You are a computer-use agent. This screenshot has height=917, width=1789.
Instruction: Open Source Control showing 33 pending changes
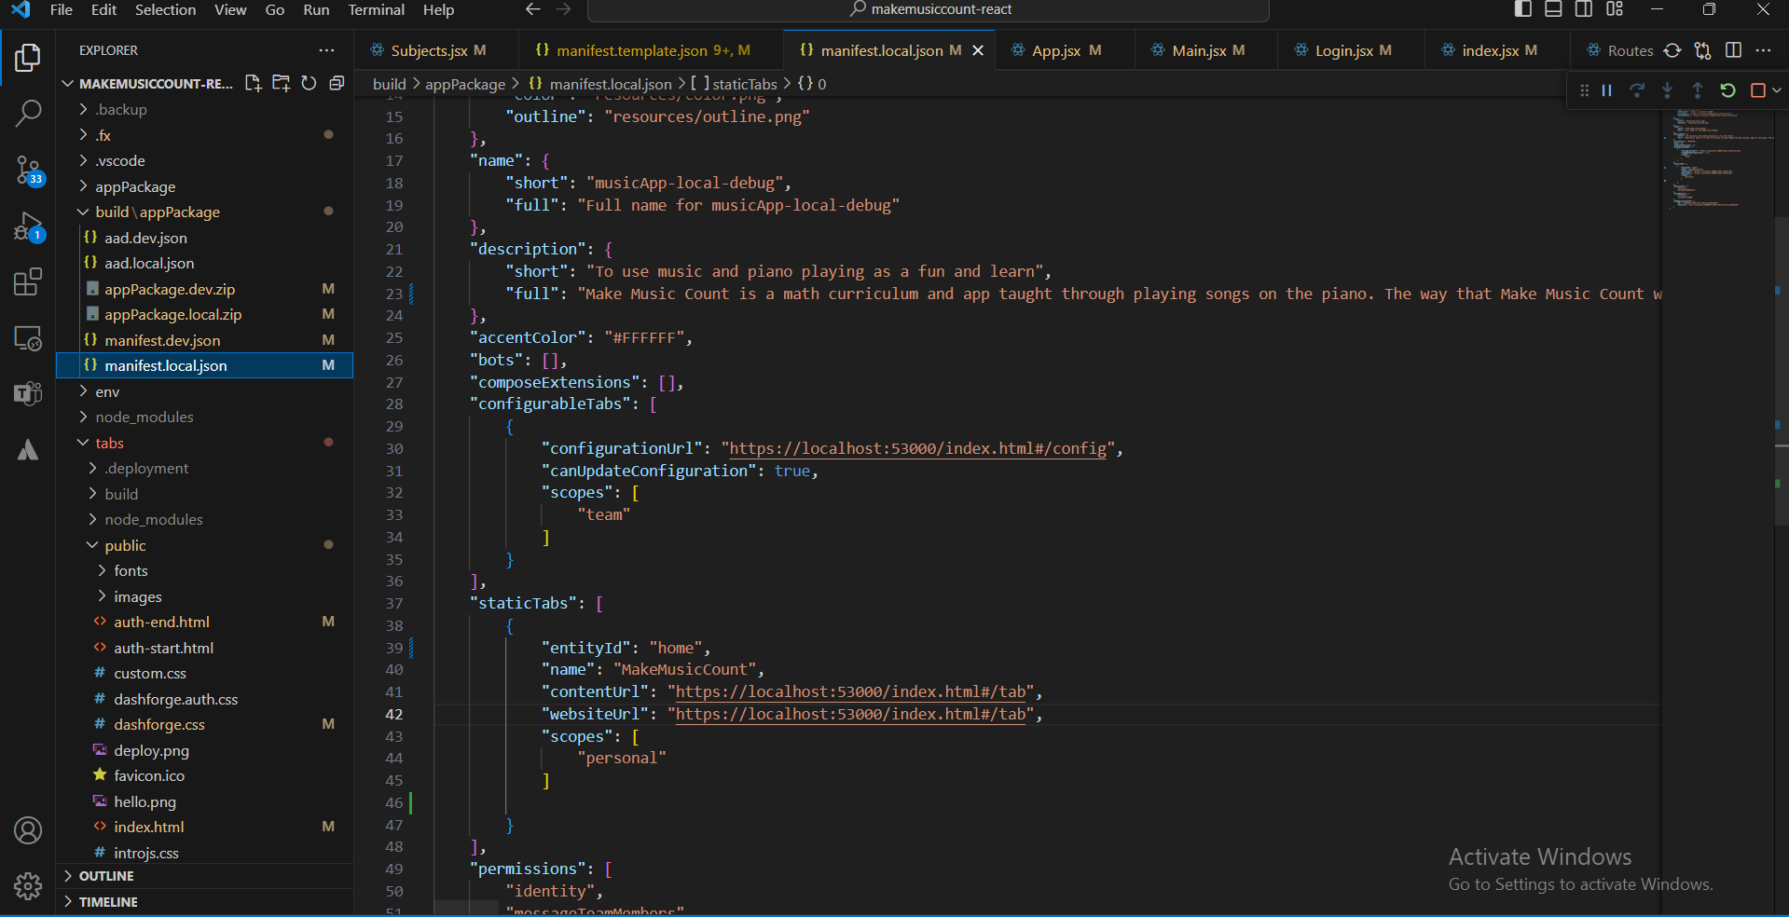(28, 171)
